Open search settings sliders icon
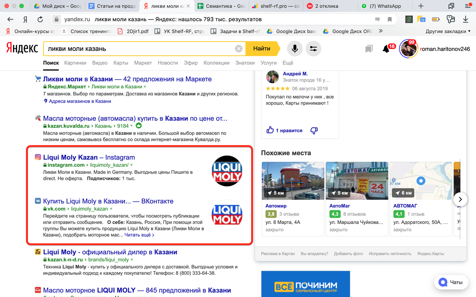This screenshot has height=297, width=476. 313,49
